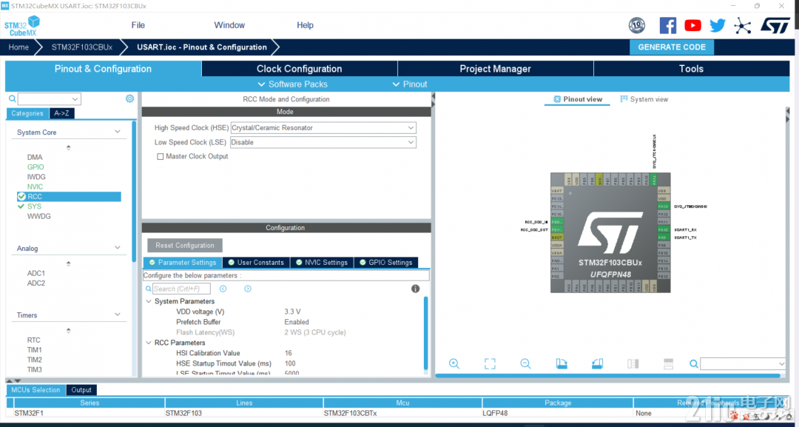Open ST Twitter icon

pos(718,25)
